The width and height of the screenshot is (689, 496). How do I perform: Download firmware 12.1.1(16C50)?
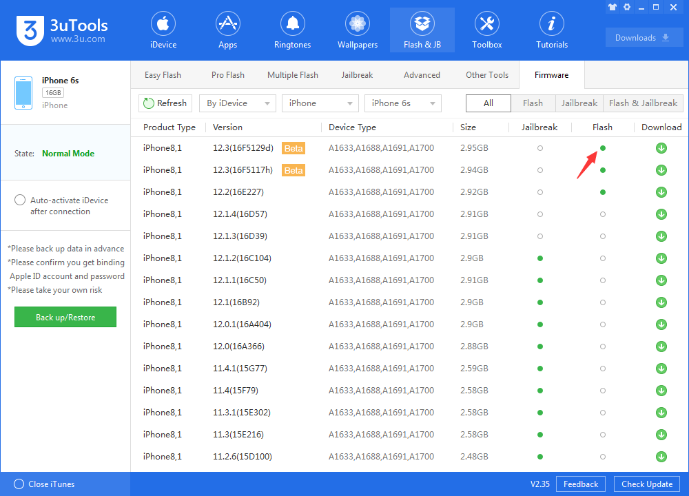(x=661, y=280)
